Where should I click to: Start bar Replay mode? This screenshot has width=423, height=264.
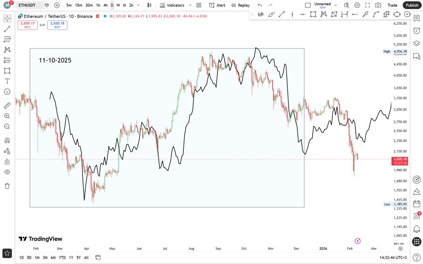pyautogui.click(x=240, y=5)
